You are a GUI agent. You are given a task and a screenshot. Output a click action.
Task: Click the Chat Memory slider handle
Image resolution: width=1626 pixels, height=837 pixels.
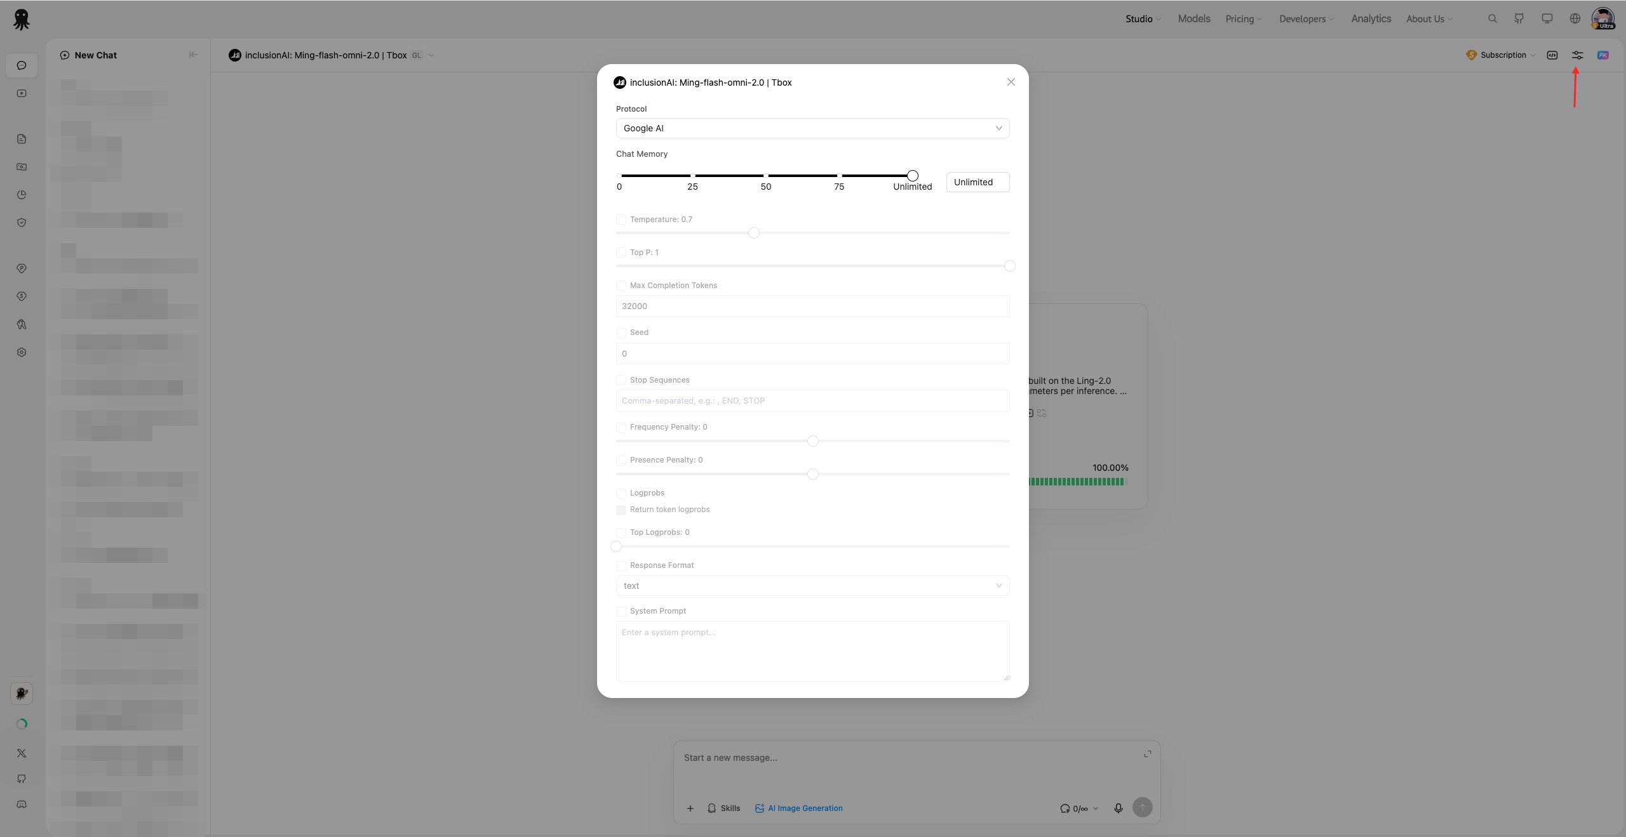(912, 176)
